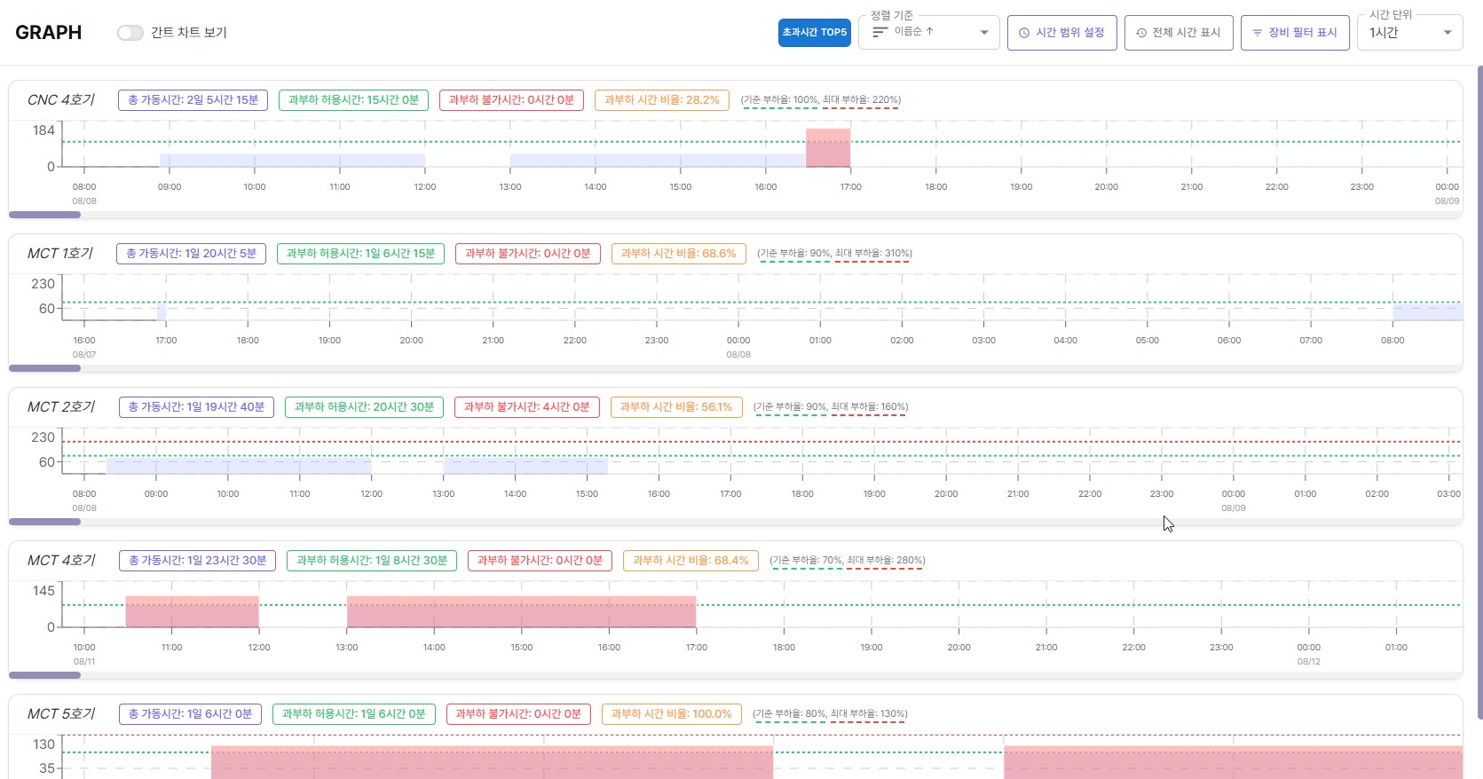
Task: Open the 정렬 기준 sort dropdown
Action: 928,33
